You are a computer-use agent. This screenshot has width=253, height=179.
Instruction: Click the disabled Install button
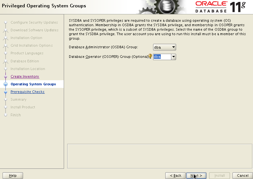219,175
